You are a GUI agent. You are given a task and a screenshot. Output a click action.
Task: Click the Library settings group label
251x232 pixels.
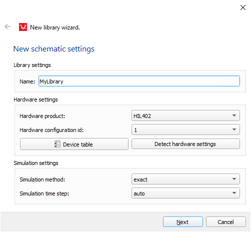(32, 65)
